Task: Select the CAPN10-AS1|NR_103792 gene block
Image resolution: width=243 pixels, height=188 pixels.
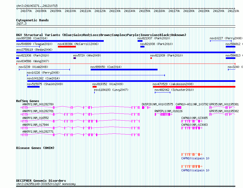Action: 179,108
